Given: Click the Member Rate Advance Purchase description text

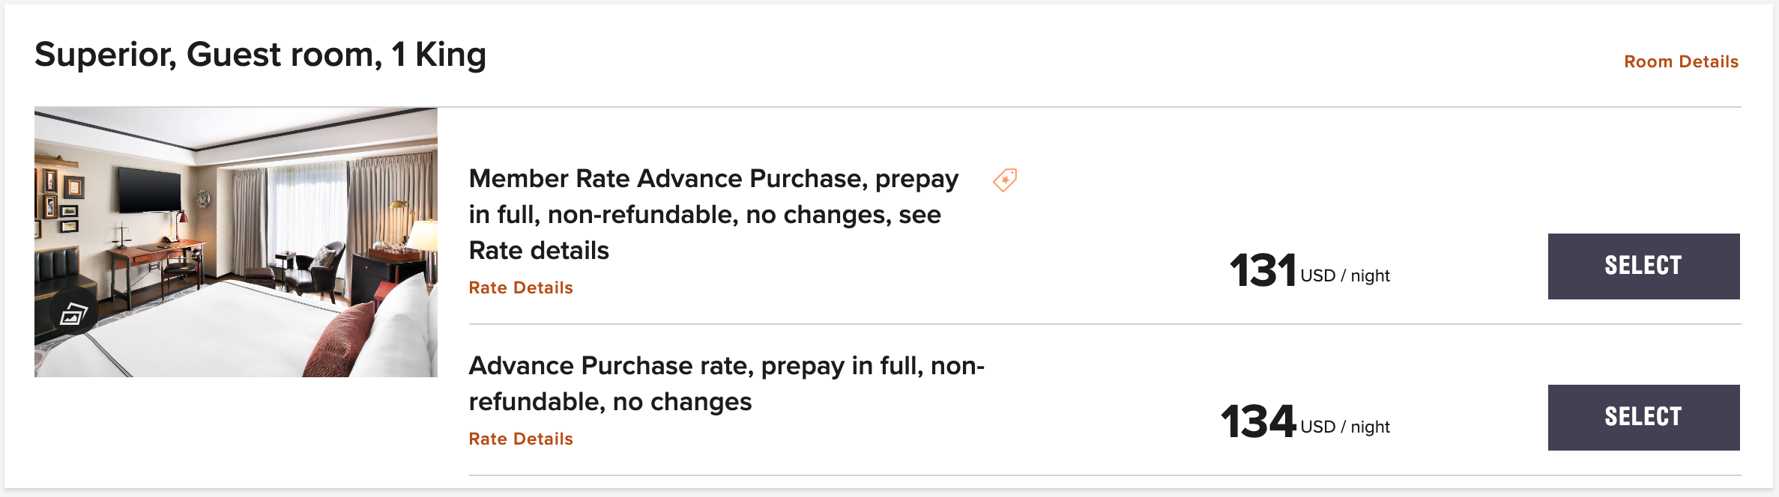Looking at the screenshot, I should point(712,214).
